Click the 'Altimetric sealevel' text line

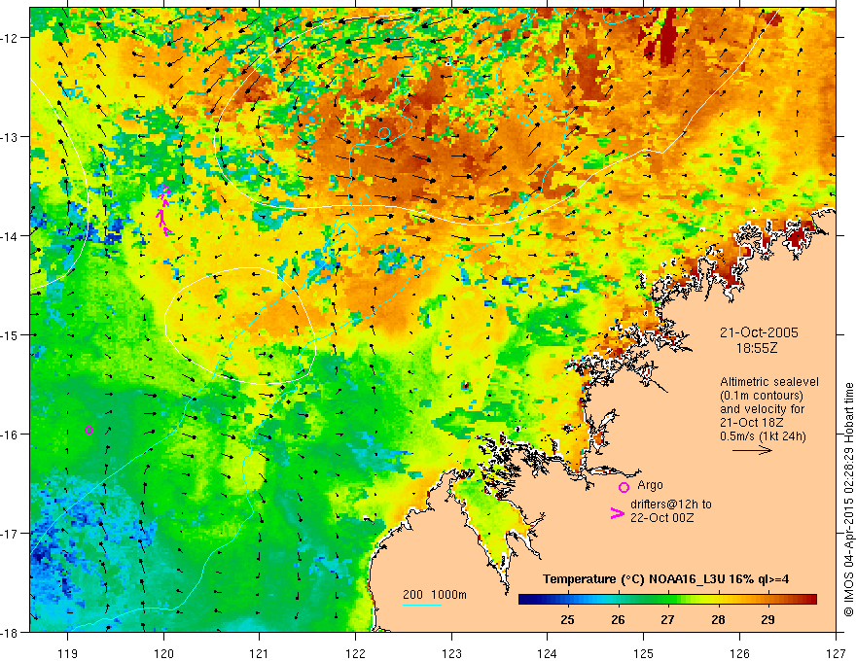pos(769,382)
